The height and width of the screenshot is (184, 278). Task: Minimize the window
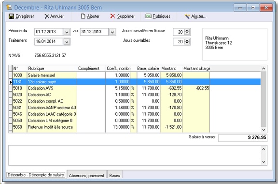click(x=240, y=8)
